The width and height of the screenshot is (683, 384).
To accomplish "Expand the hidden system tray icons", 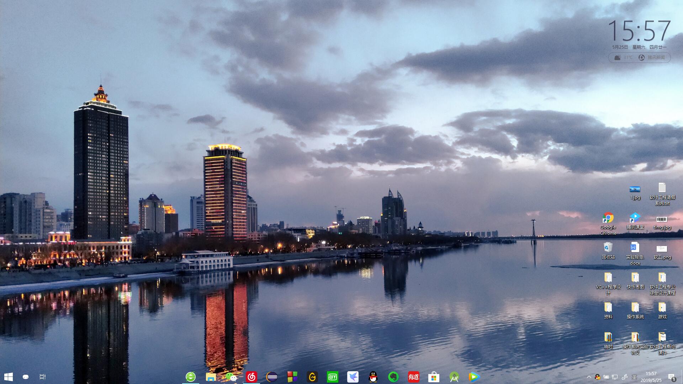I will point(589,377).
